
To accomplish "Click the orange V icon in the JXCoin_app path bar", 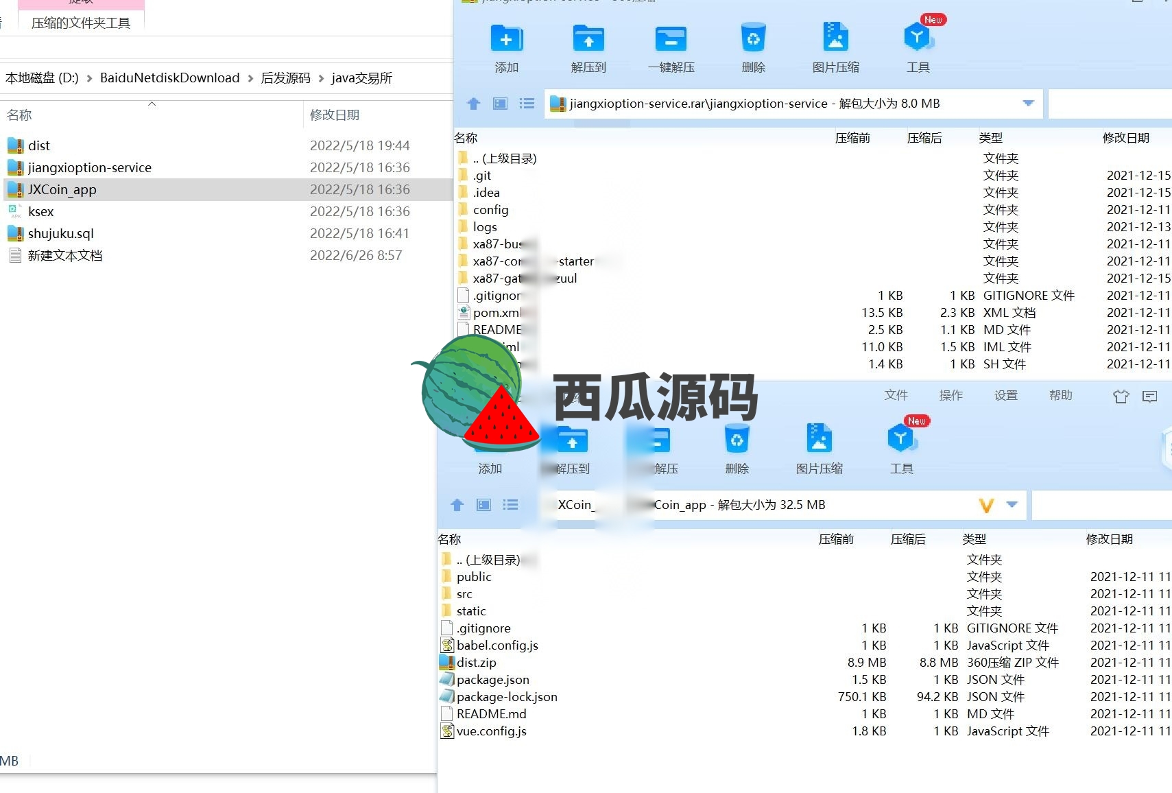I will pyautogui.click(x=986, y=506).
